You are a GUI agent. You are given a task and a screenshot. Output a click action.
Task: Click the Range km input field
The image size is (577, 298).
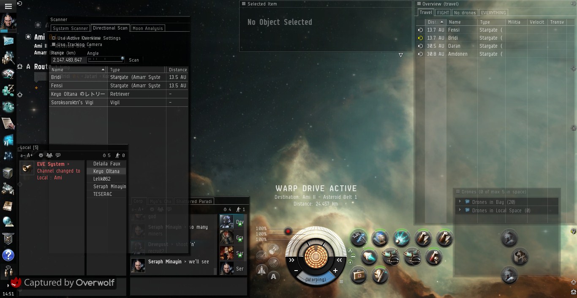pyautogui.click(x=68, y=60)
